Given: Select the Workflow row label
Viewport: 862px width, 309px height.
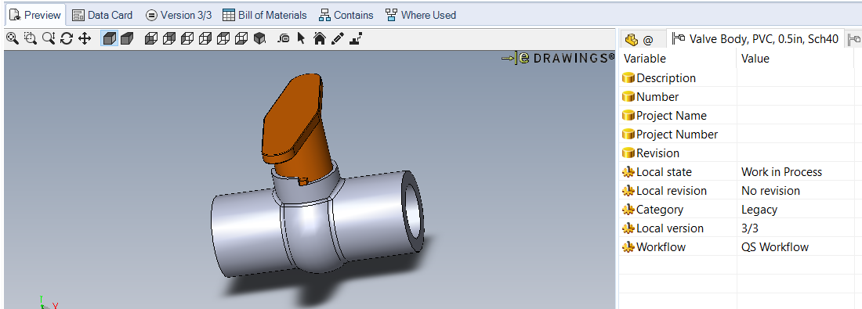Looking at the screenshot, I should click(x=661, y=247).
